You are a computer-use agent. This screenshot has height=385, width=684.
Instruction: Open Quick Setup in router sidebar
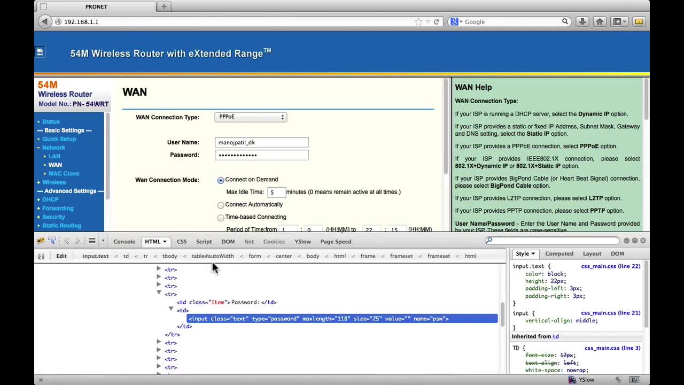coord(59,139)
